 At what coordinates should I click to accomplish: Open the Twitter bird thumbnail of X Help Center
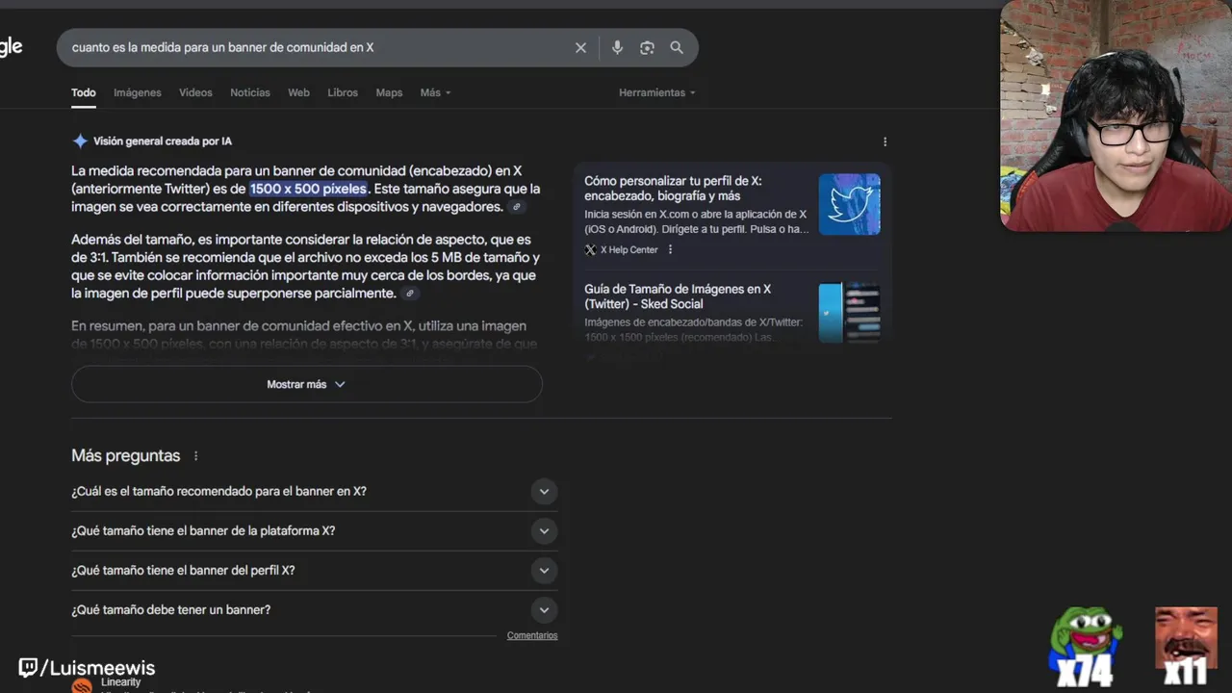tap(850, 204)
